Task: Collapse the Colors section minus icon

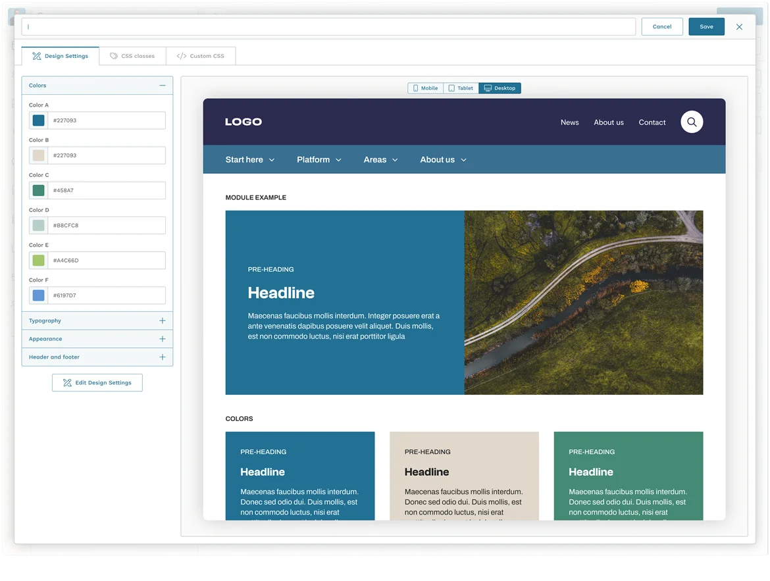Action: (x=163, y=86)
